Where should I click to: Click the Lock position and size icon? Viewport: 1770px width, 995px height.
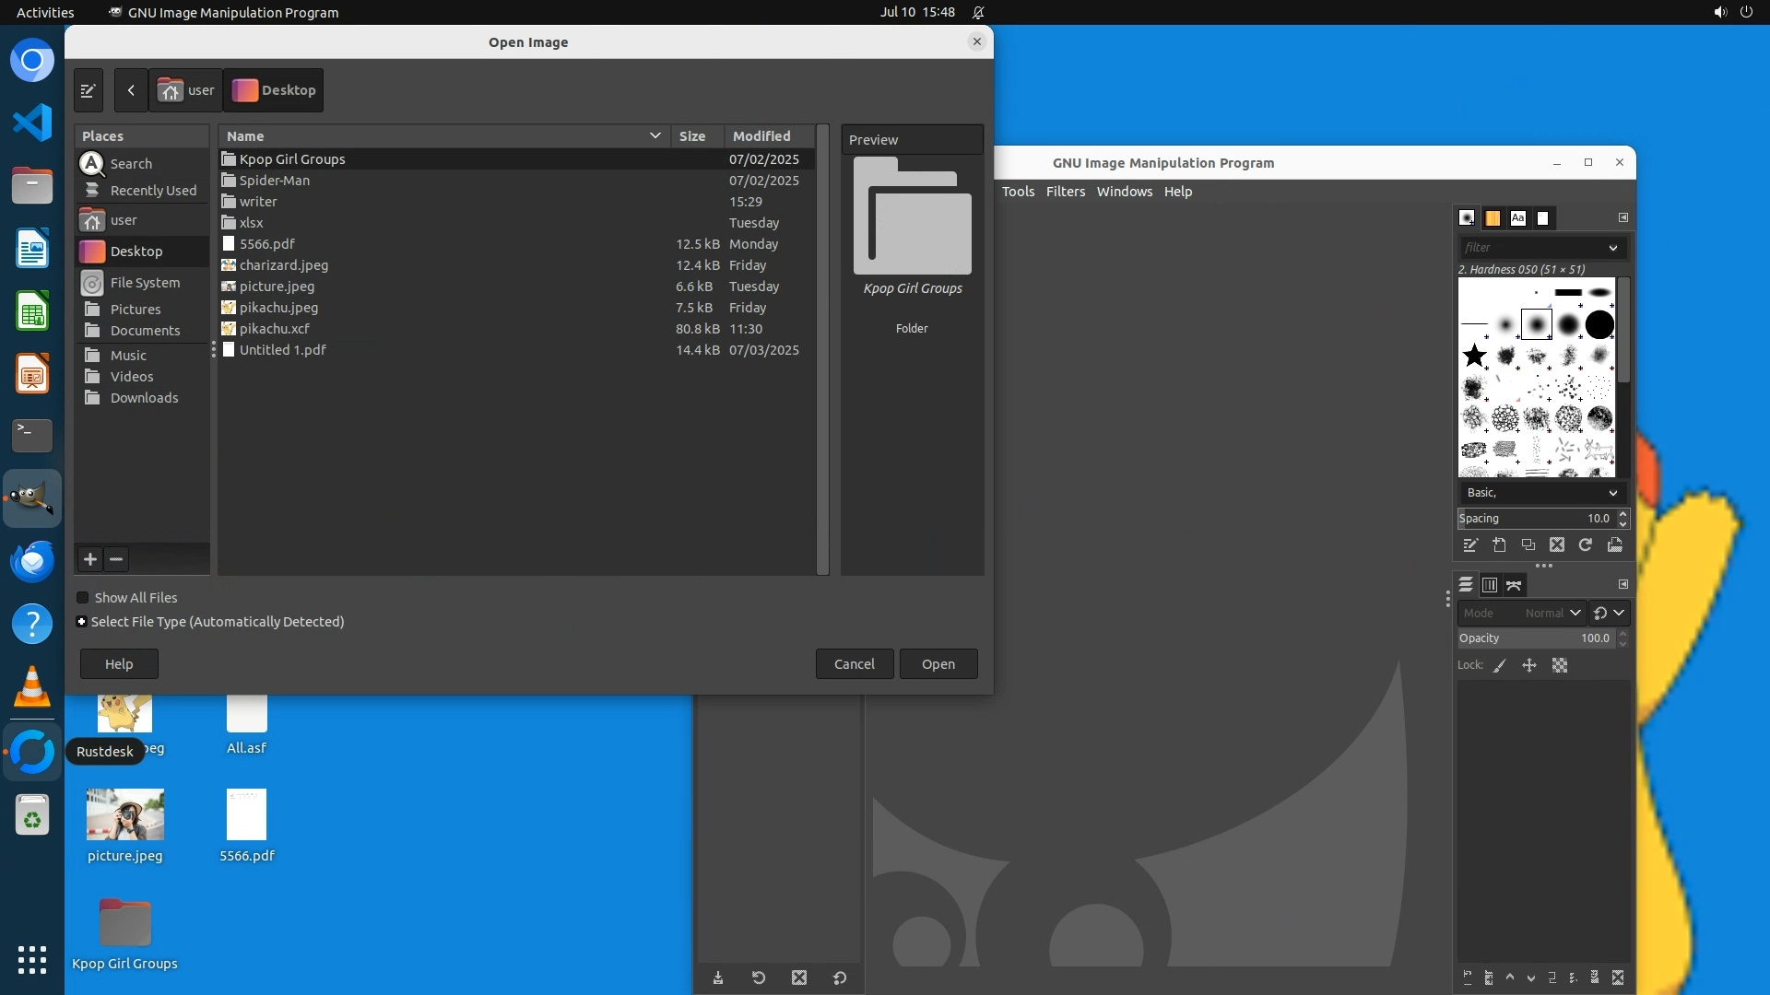[1529, 666]
